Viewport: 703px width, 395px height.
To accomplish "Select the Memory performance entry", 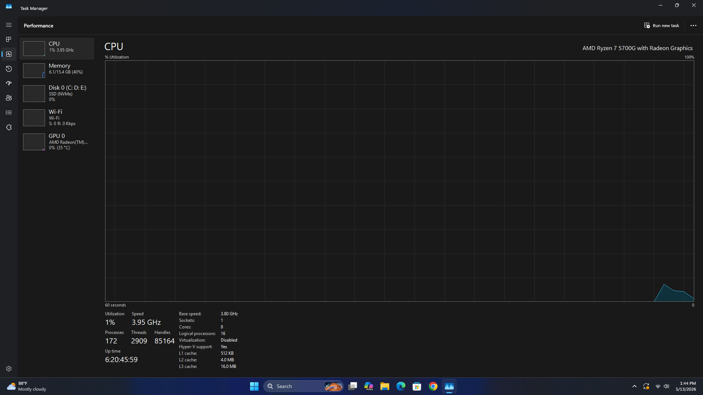I will (57, 70).
